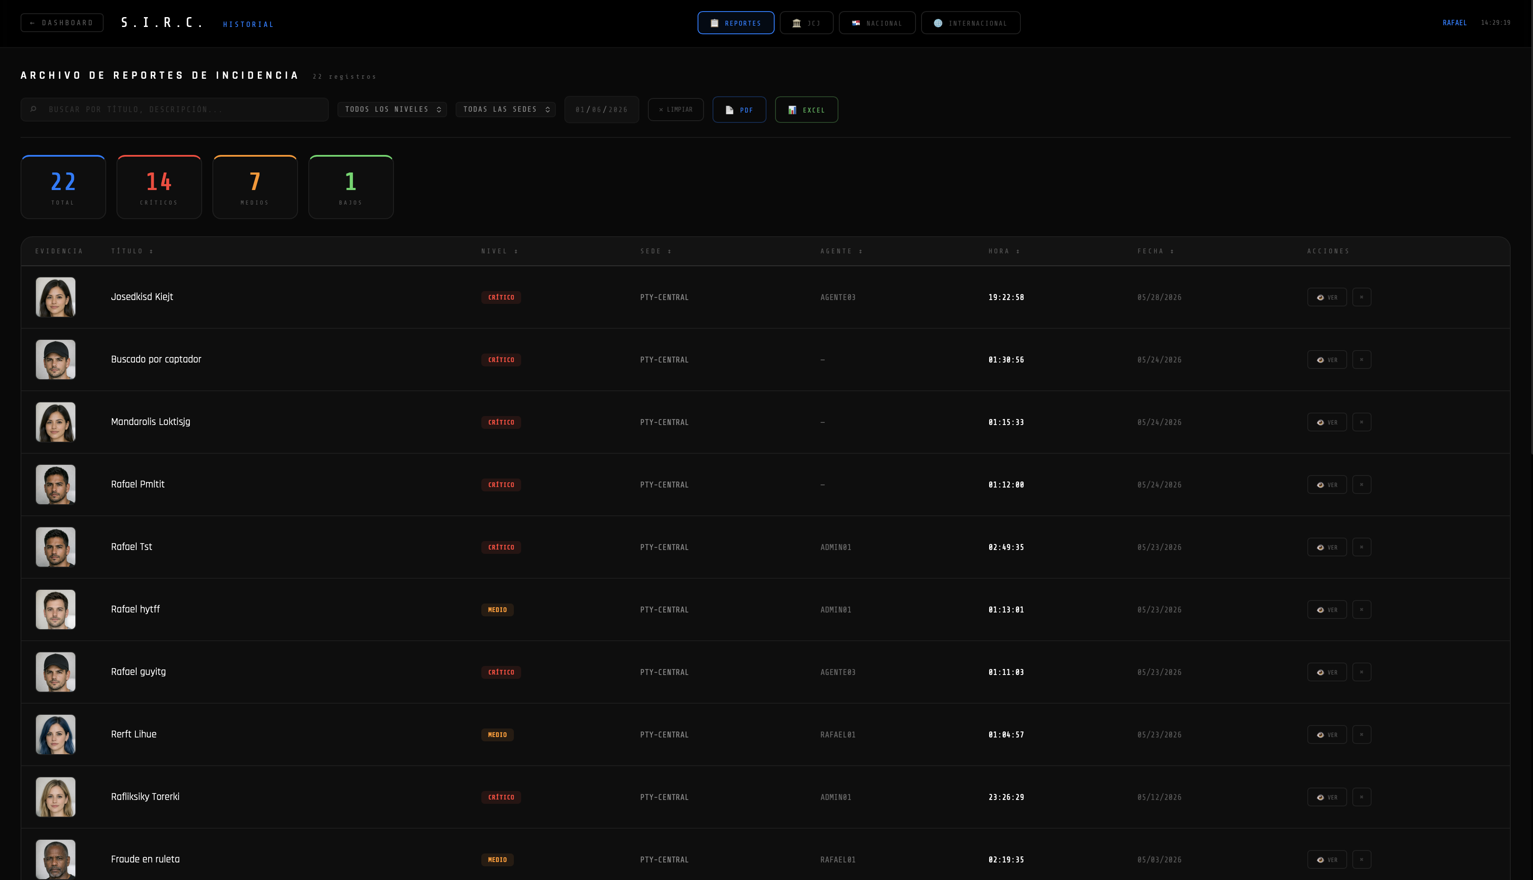
Task: Open Buscado por captador evidence photo
Action: point(56,360)
